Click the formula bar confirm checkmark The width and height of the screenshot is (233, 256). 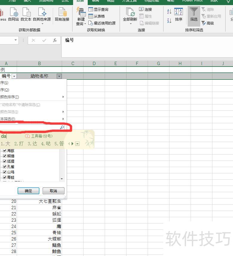[44, 40]
